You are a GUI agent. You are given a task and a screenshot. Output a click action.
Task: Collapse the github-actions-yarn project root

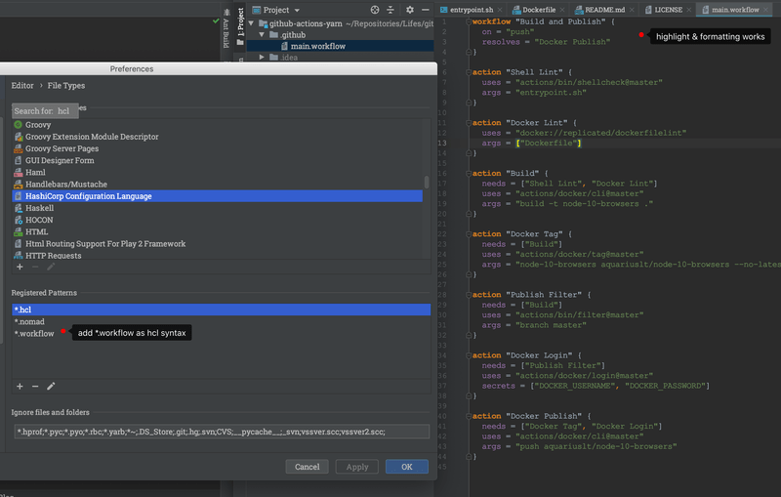(251, 21)
